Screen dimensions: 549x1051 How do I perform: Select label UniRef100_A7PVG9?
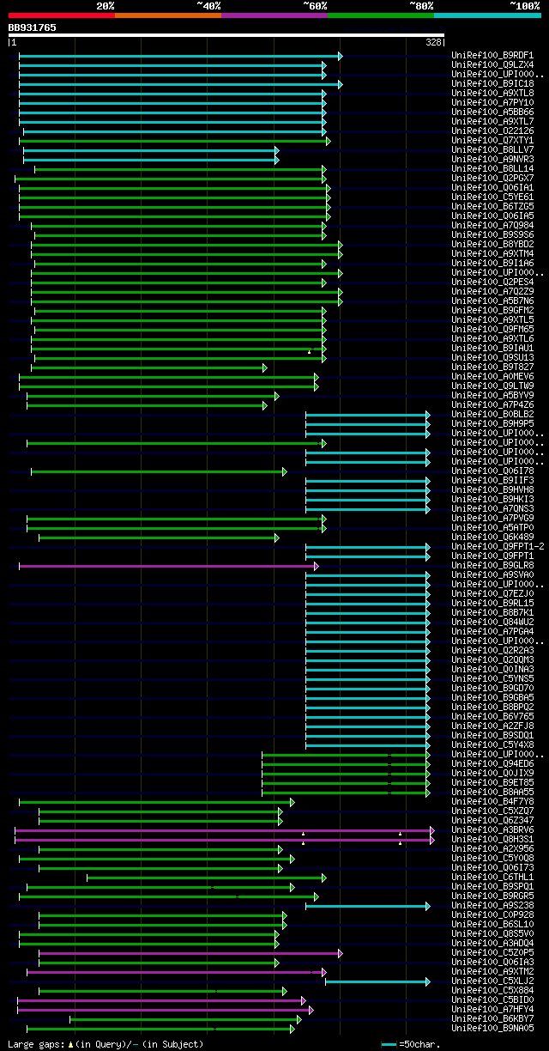coord(492,519)
